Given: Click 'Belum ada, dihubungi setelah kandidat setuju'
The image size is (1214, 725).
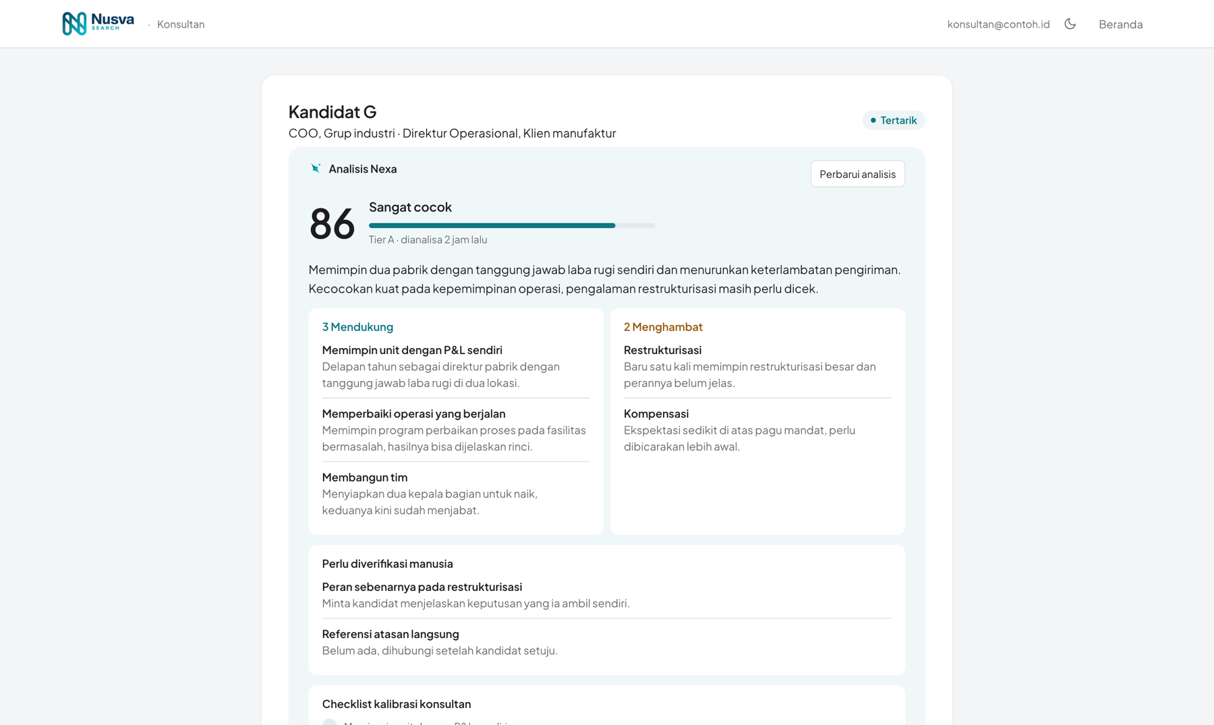Looking at the screenshot, I should coord(440,651).
